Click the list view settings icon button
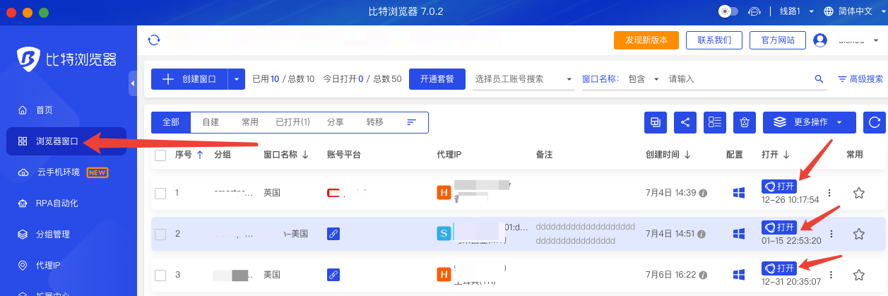 click(715, 122)
